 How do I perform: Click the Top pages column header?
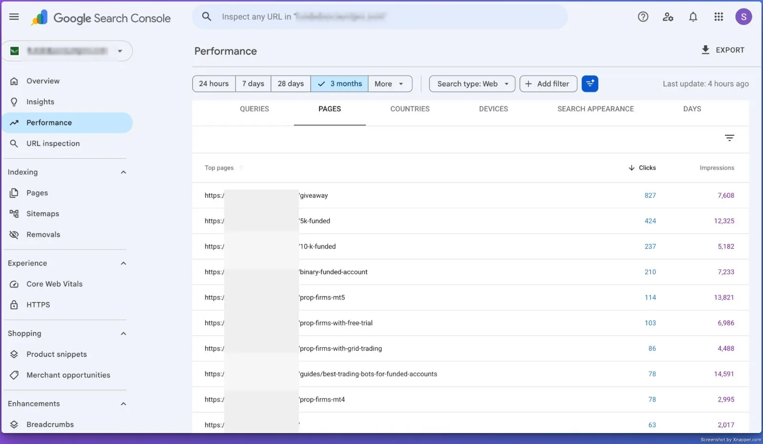pos(219,168)
